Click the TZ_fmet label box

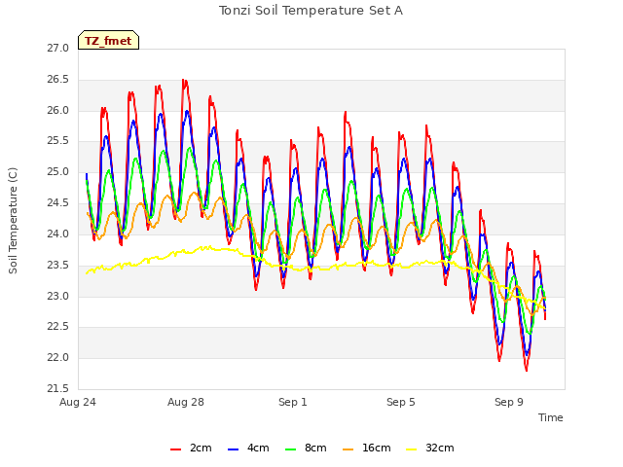tap(108, 40)
